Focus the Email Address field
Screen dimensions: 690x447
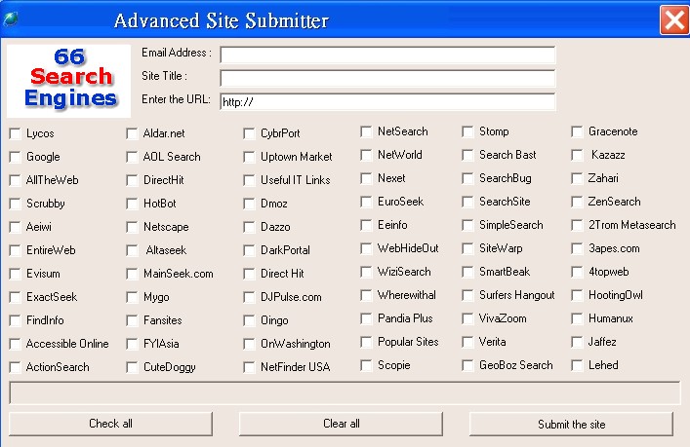[x=387, y=55]
